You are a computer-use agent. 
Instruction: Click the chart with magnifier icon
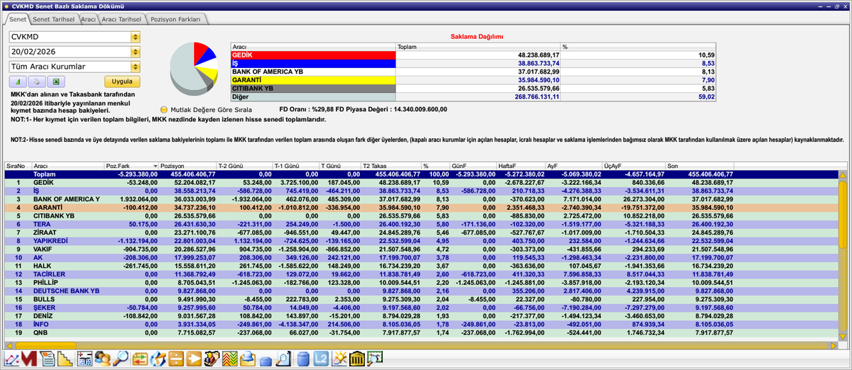375,359
